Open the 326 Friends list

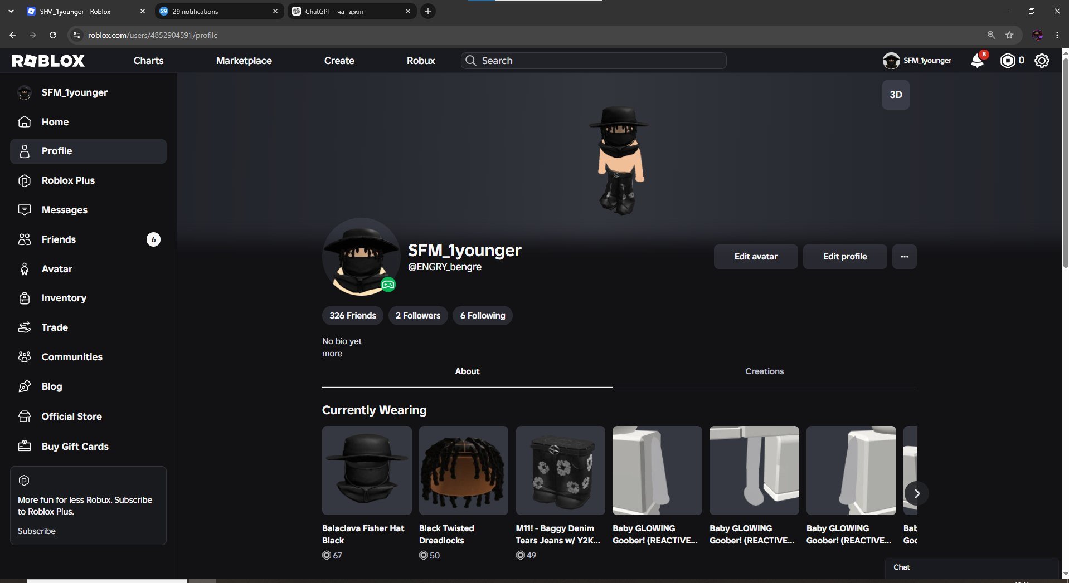click(x=353, y=316)
